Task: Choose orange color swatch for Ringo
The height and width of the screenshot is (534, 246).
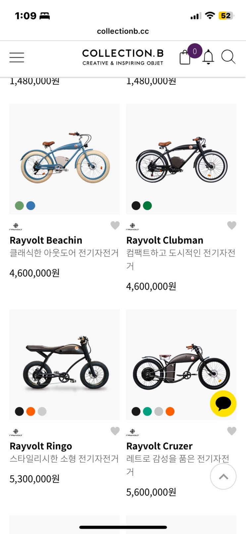Action: tap(31, 411)
